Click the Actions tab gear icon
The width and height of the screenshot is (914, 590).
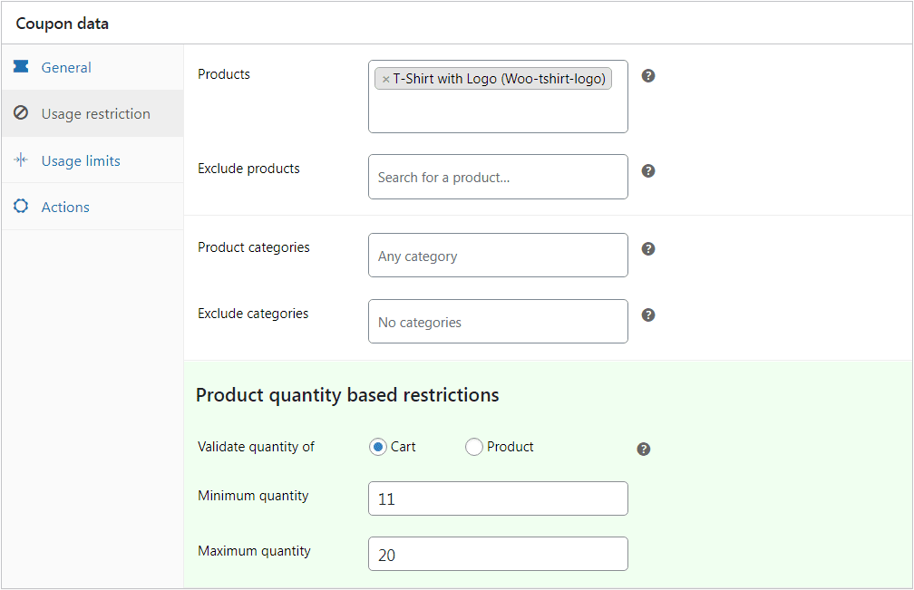(x=21, y=206)
